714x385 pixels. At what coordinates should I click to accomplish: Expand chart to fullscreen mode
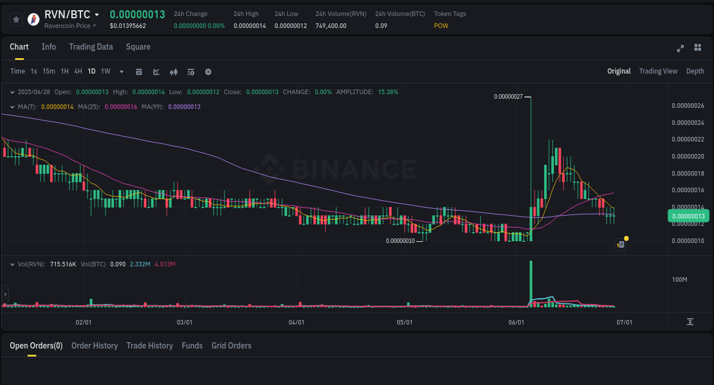pyautogui.click(x=680, y=48)
